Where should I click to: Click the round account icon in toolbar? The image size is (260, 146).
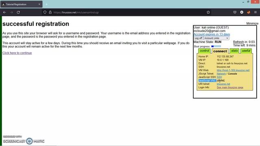coord(242,12)
